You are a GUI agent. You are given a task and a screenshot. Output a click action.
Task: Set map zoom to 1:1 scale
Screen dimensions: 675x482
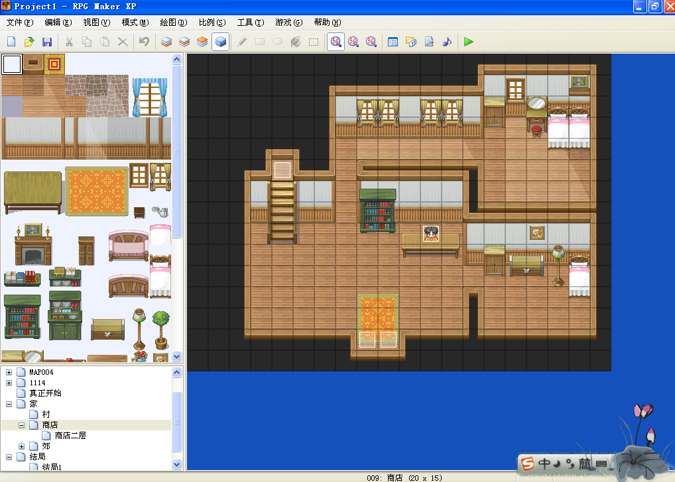(x=336, y=42)
